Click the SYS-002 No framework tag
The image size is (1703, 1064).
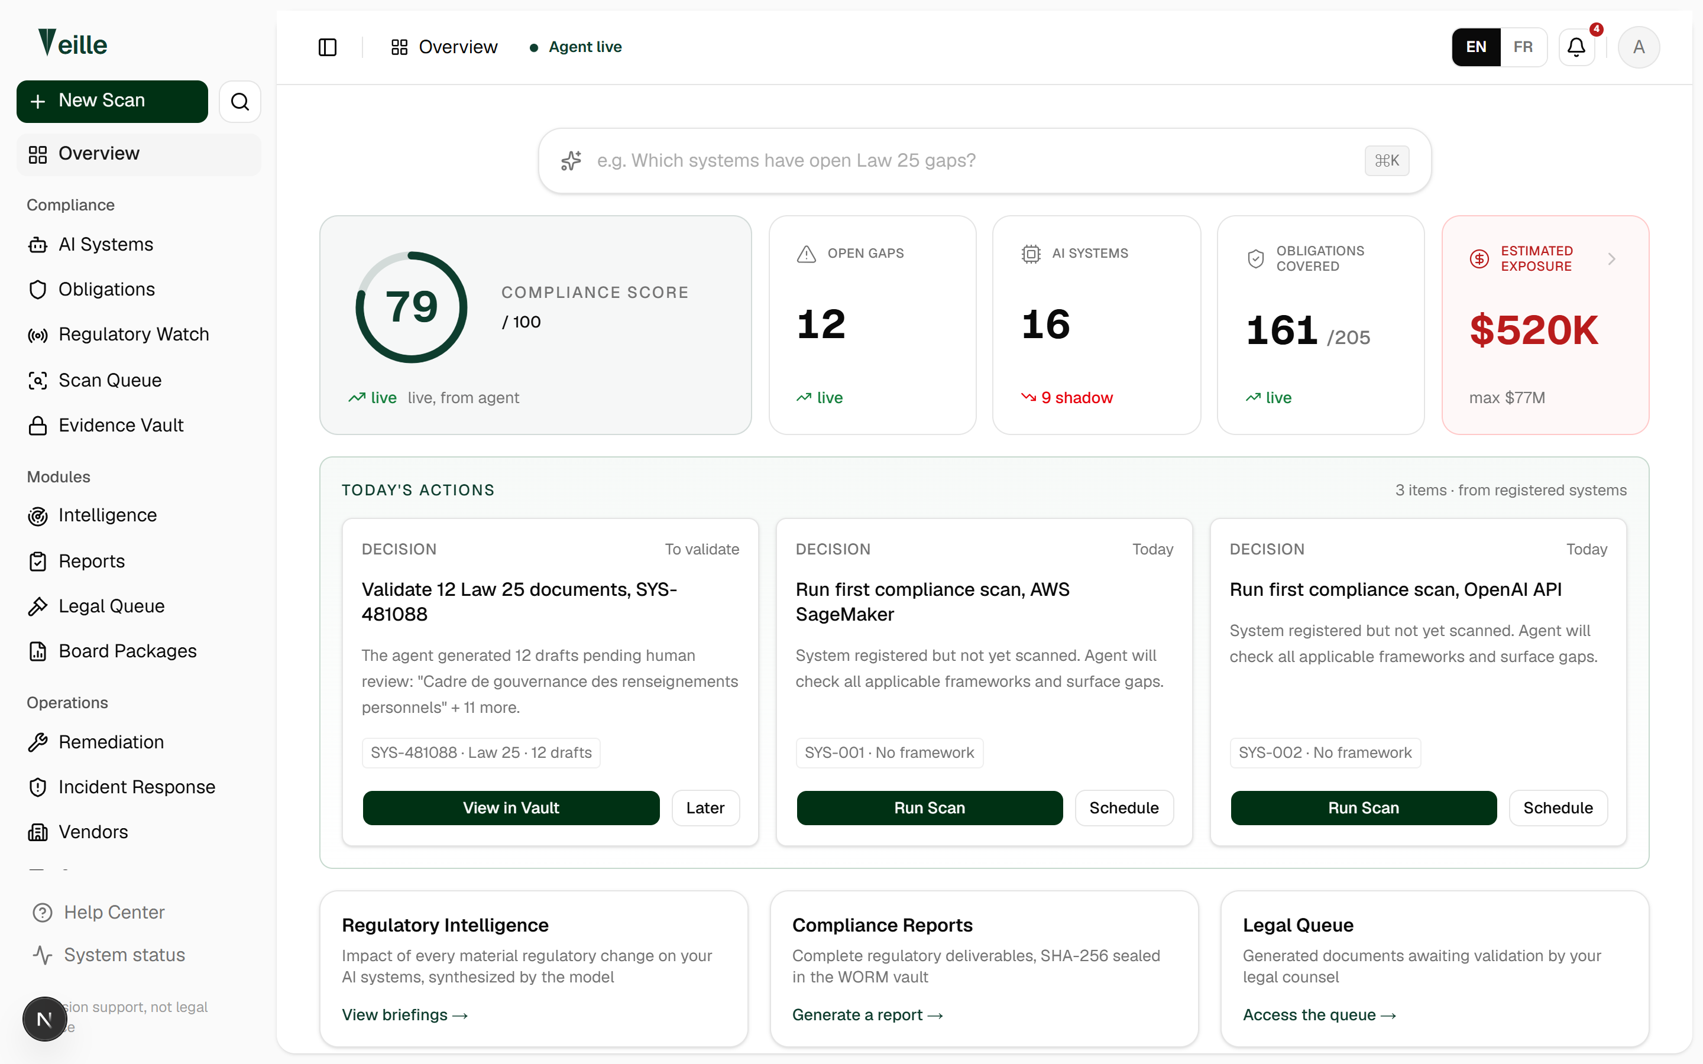point(1325,753)
